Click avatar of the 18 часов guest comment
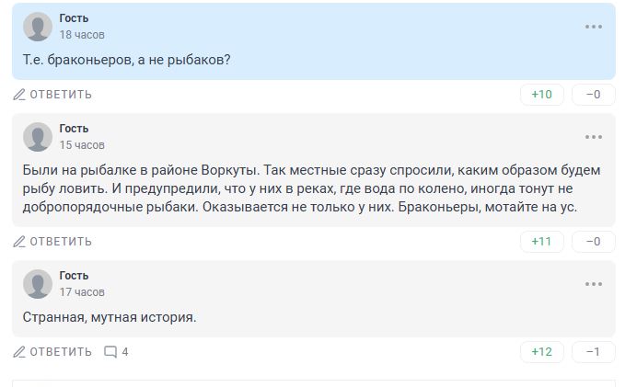 click(x=38, y=27)
